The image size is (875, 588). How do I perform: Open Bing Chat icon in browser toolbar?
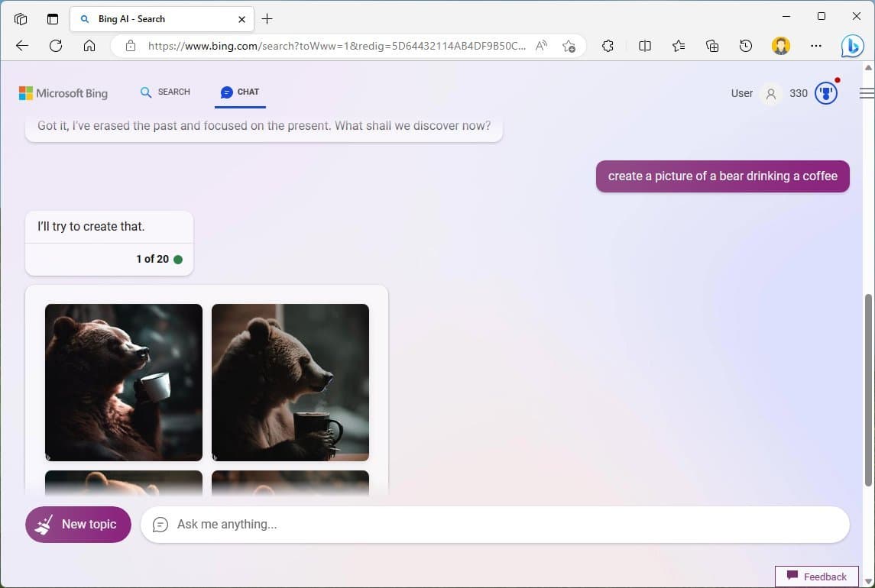click(x=852, y=46)
